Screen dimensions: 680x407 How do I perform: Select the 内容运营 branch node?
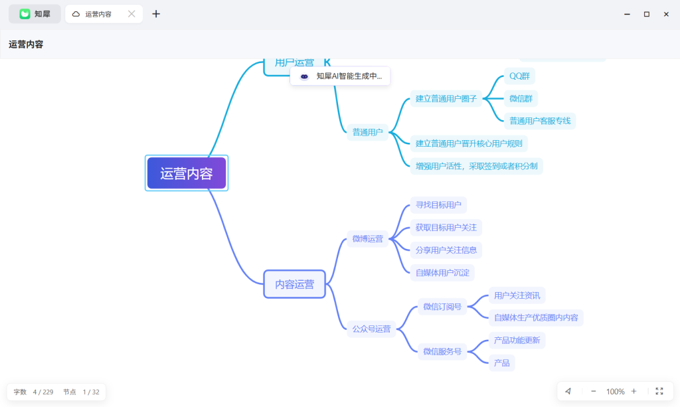pos(294,284)
